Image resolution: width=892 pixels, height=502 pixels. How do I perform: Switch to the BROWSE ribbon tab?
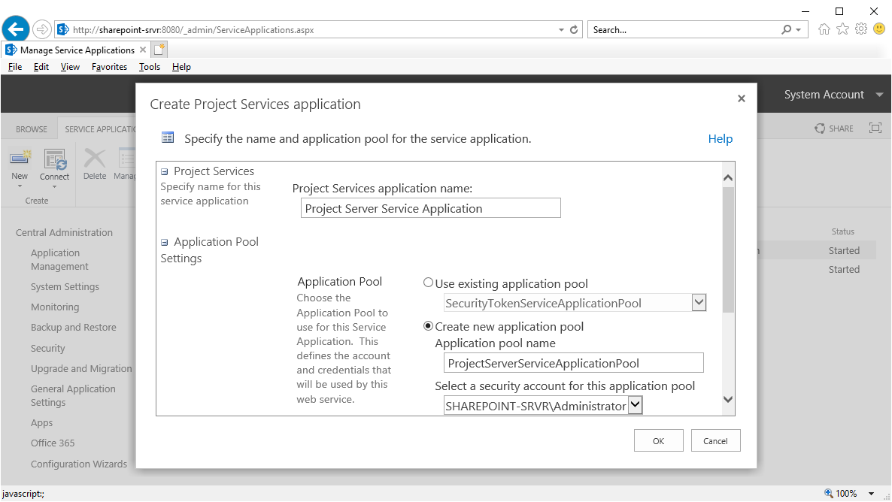click(31, 129)
